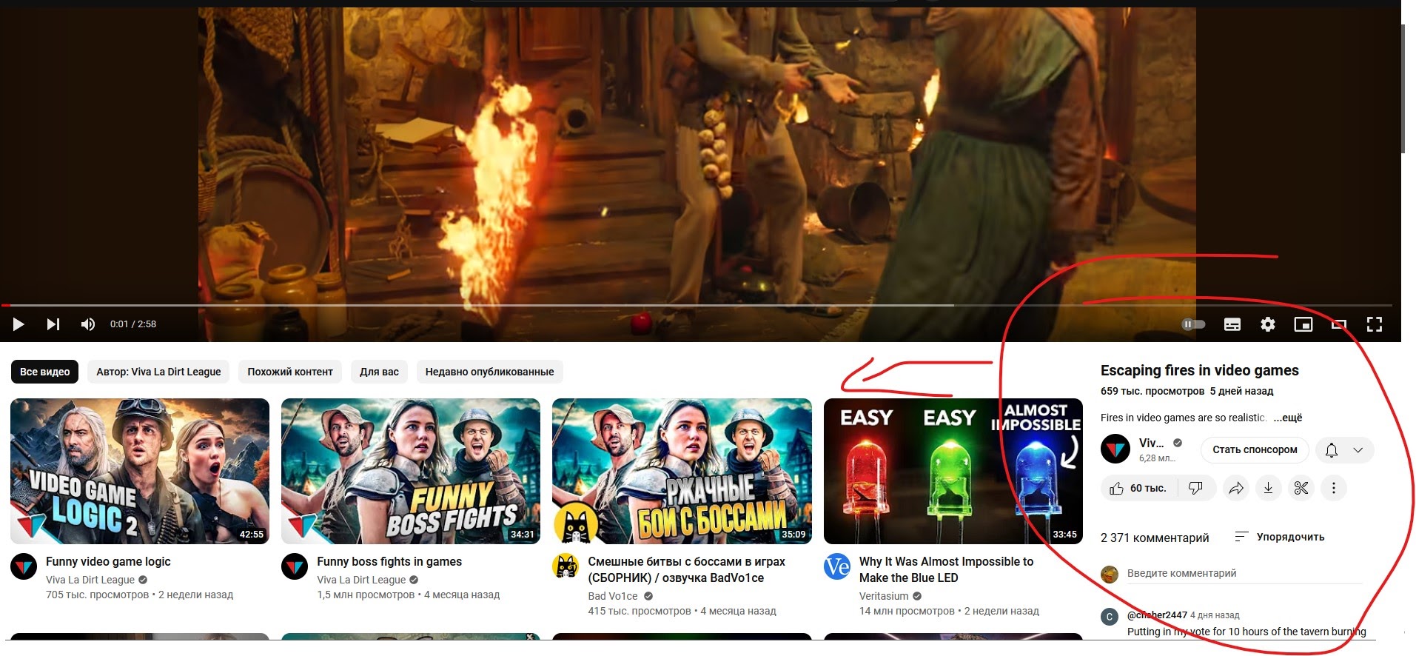Image resolution: width=1416 pixels, height=656 pixels.
Task: Turn on subtitles in player
Action: 1232,324
